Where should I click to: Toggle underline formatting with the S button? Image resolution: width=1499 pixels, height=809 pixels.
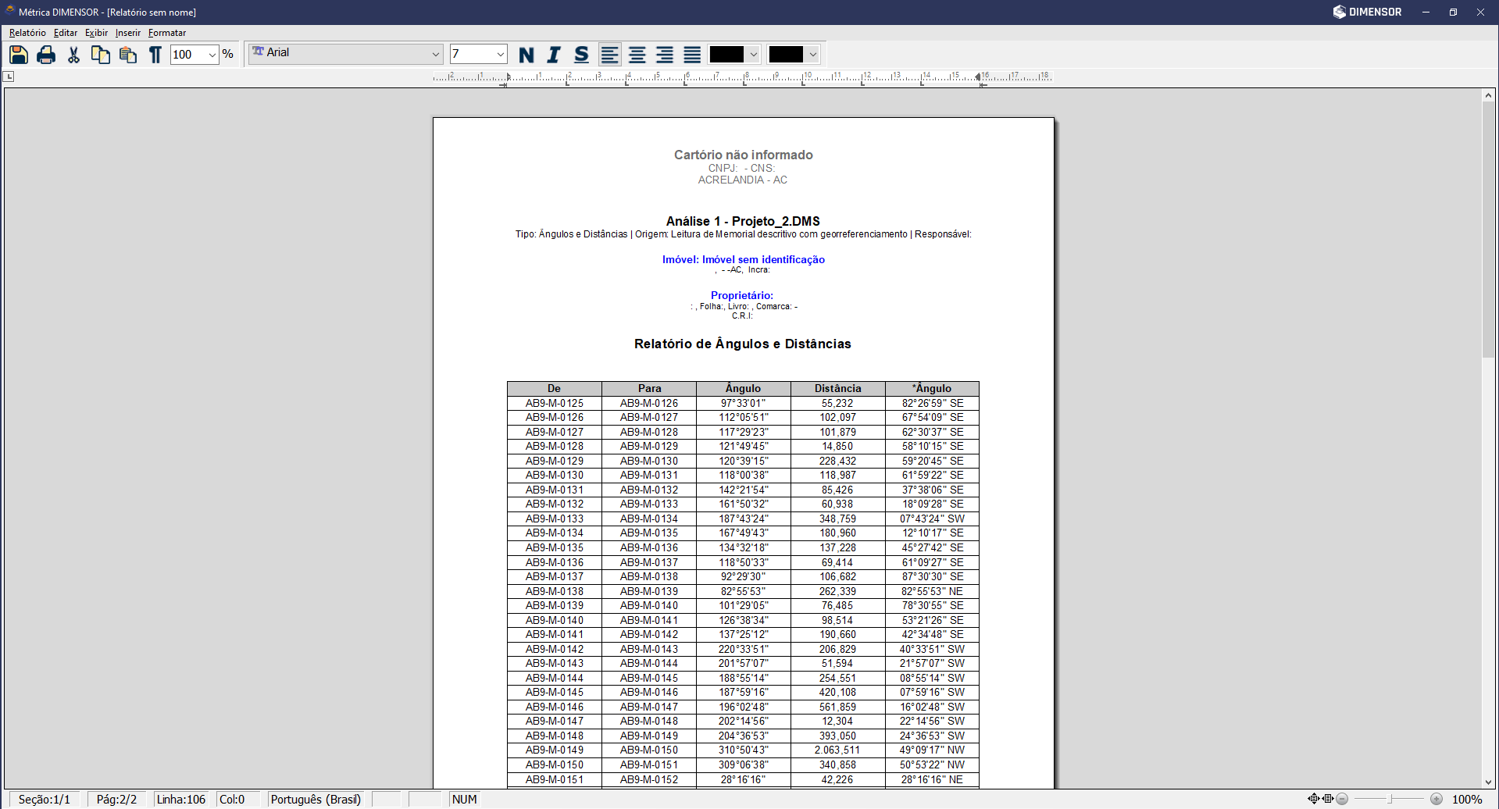coord(581,55)
